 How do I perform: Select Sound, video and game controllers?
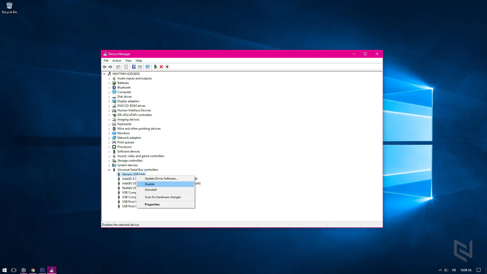point(141,156)
